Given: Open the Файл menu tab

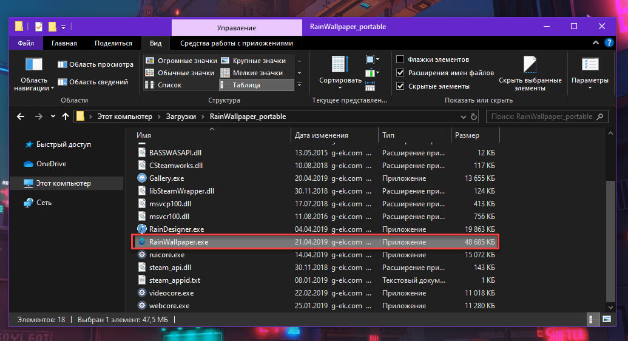Looking at the screenshot, I should click(25, 43).
